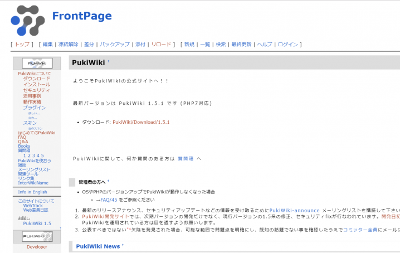Open the トップ navigation link

(x=22, y=45)
